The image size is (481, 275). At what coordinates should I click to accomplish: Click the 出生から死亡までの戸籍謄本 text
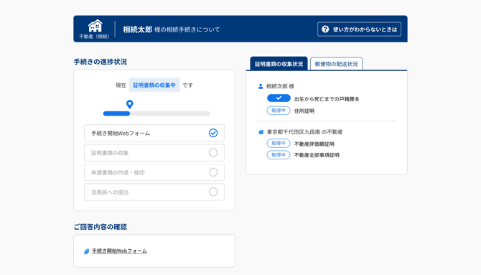(x=327, y=99)
